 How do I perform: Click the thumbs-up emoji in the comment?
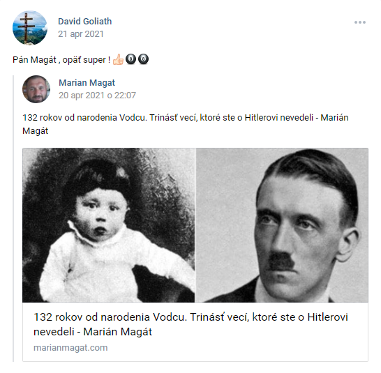pos(119,59)
